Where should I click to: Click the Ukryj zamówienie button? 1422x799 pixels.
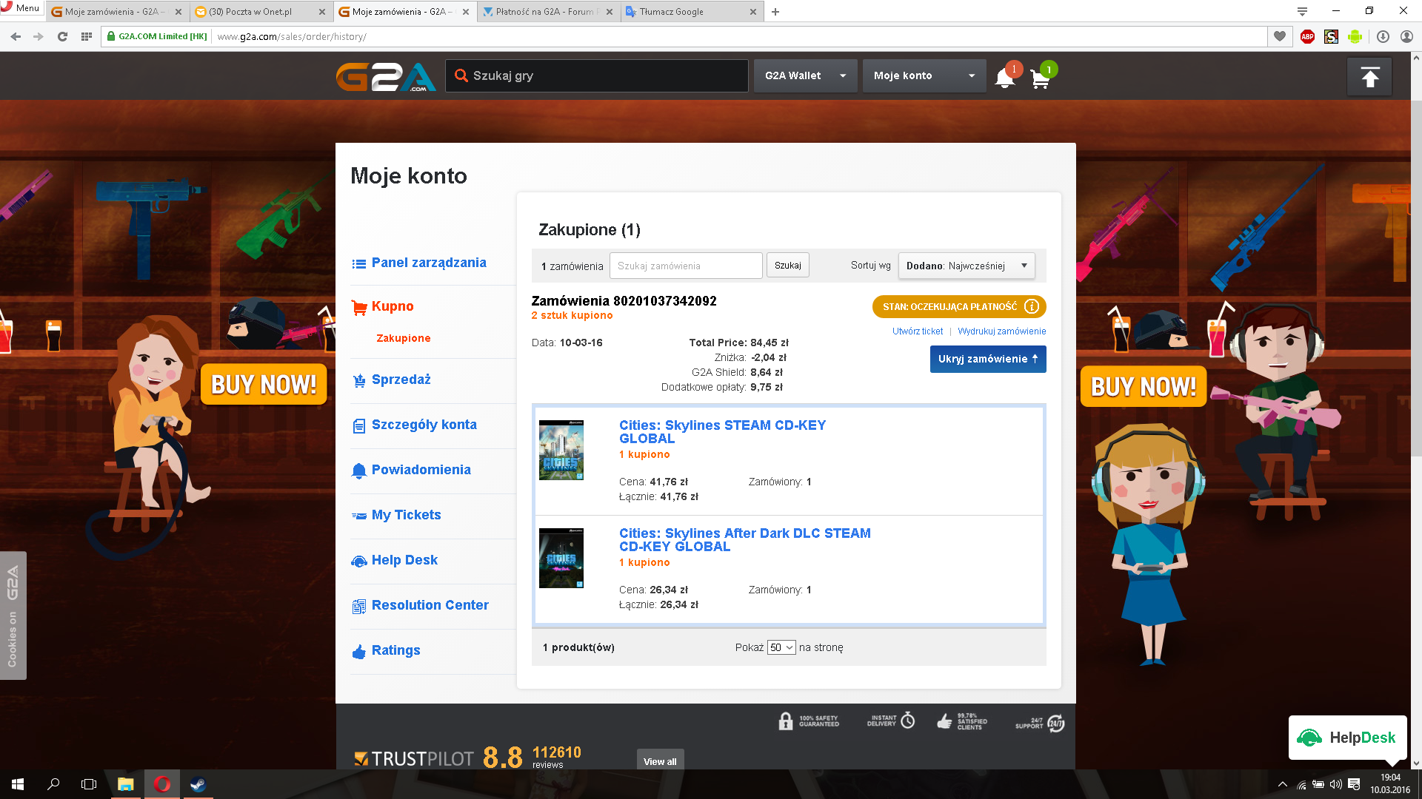987,359
